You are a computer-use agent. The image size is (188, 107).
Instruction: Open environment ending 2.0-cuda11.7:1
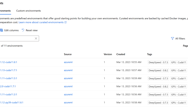coord(8,86)
